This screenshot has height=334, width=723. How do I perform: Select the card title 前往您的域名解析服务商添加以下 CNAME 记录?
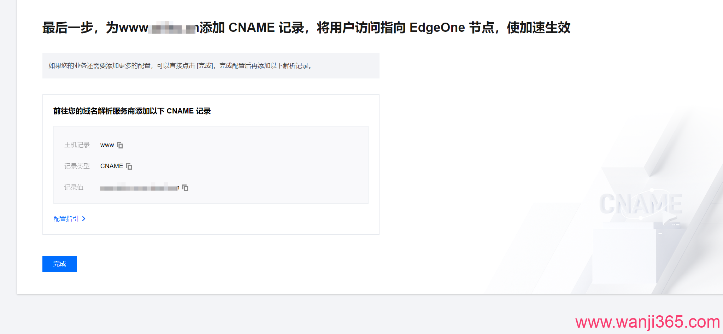(132, 111)
